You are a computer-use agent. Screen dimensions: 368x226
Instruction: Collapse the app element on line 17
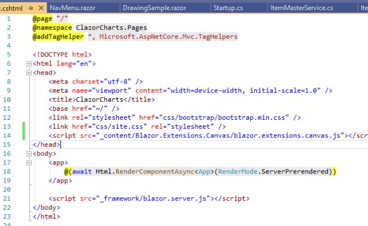point(29,163)
